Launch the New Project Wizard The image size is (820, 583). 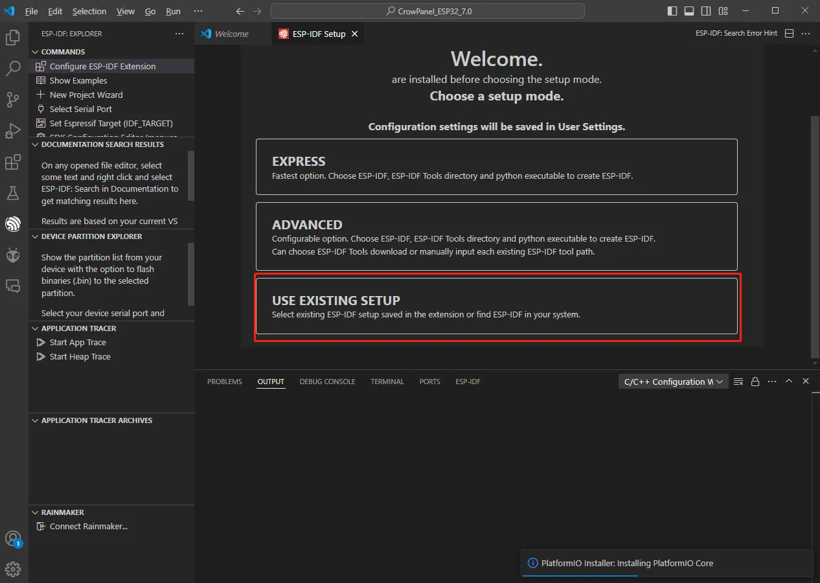tap(111, 95)
